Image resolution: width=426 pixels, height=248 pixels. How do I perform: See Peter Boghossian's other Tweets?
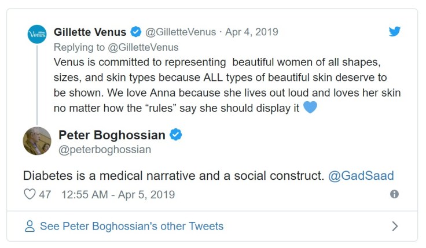coord(131,226)
